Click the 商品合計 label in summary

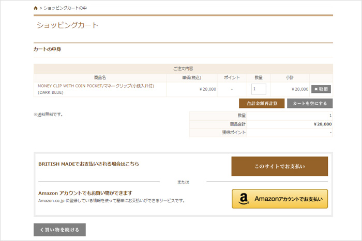[237, 124]
